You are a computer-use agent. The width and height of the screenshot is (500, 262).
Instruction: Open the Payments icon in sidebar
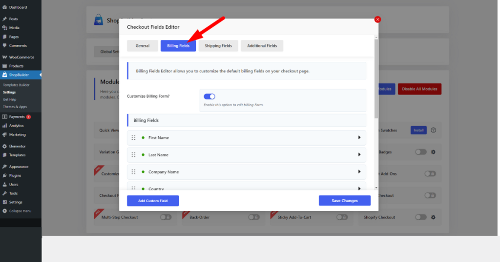[x=4, y=117]
